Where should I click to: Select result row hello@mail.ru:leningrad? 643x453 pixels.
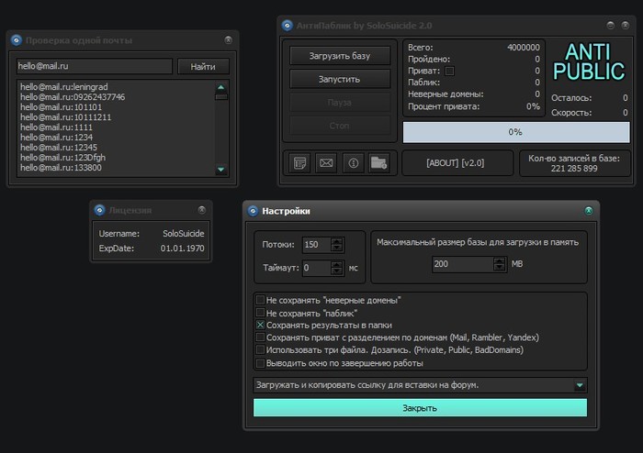click(x=64, y=87)
